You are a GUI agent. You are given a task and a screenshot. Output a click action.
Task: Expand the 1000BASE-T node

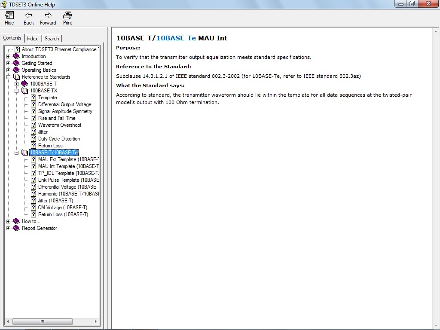17,84
